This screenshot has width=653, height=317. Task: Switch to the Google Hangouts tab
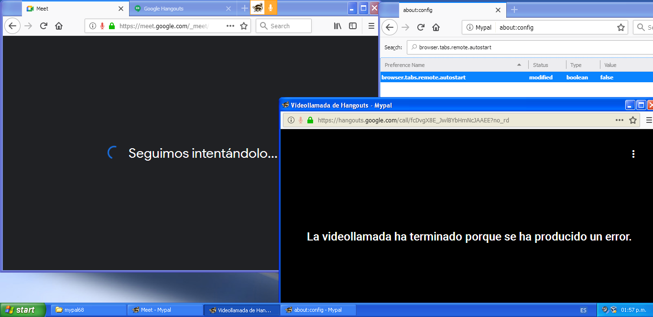[183, 9]
